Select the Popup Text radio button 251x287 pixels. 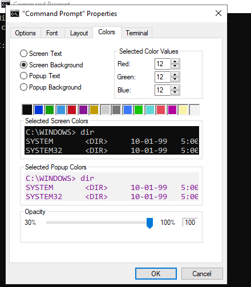[23, 76]
